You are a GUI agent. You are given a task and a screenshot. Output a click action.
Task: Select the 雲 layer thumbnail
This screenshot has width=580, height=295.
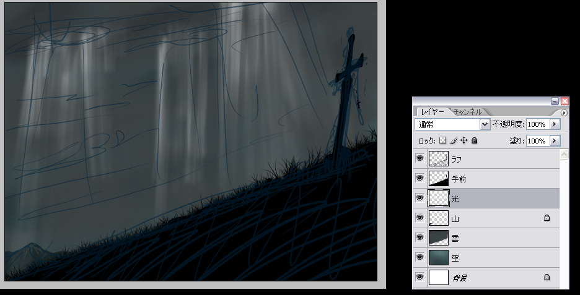438,237
